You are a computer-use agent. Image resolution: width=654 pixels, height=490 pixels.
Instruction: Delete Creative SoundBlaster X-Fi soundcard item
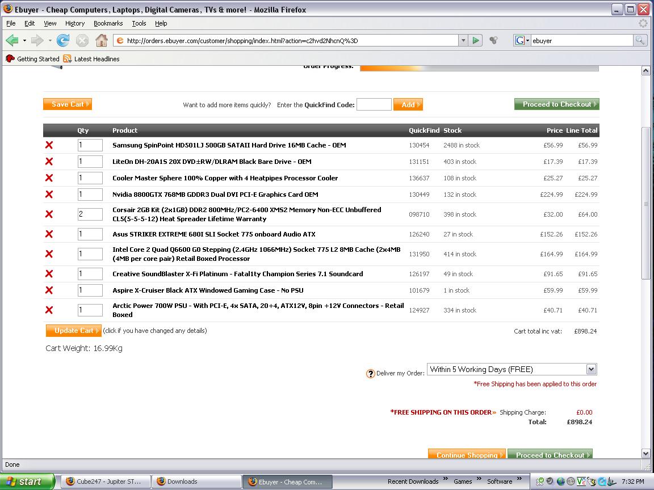[x=49, y=274]
